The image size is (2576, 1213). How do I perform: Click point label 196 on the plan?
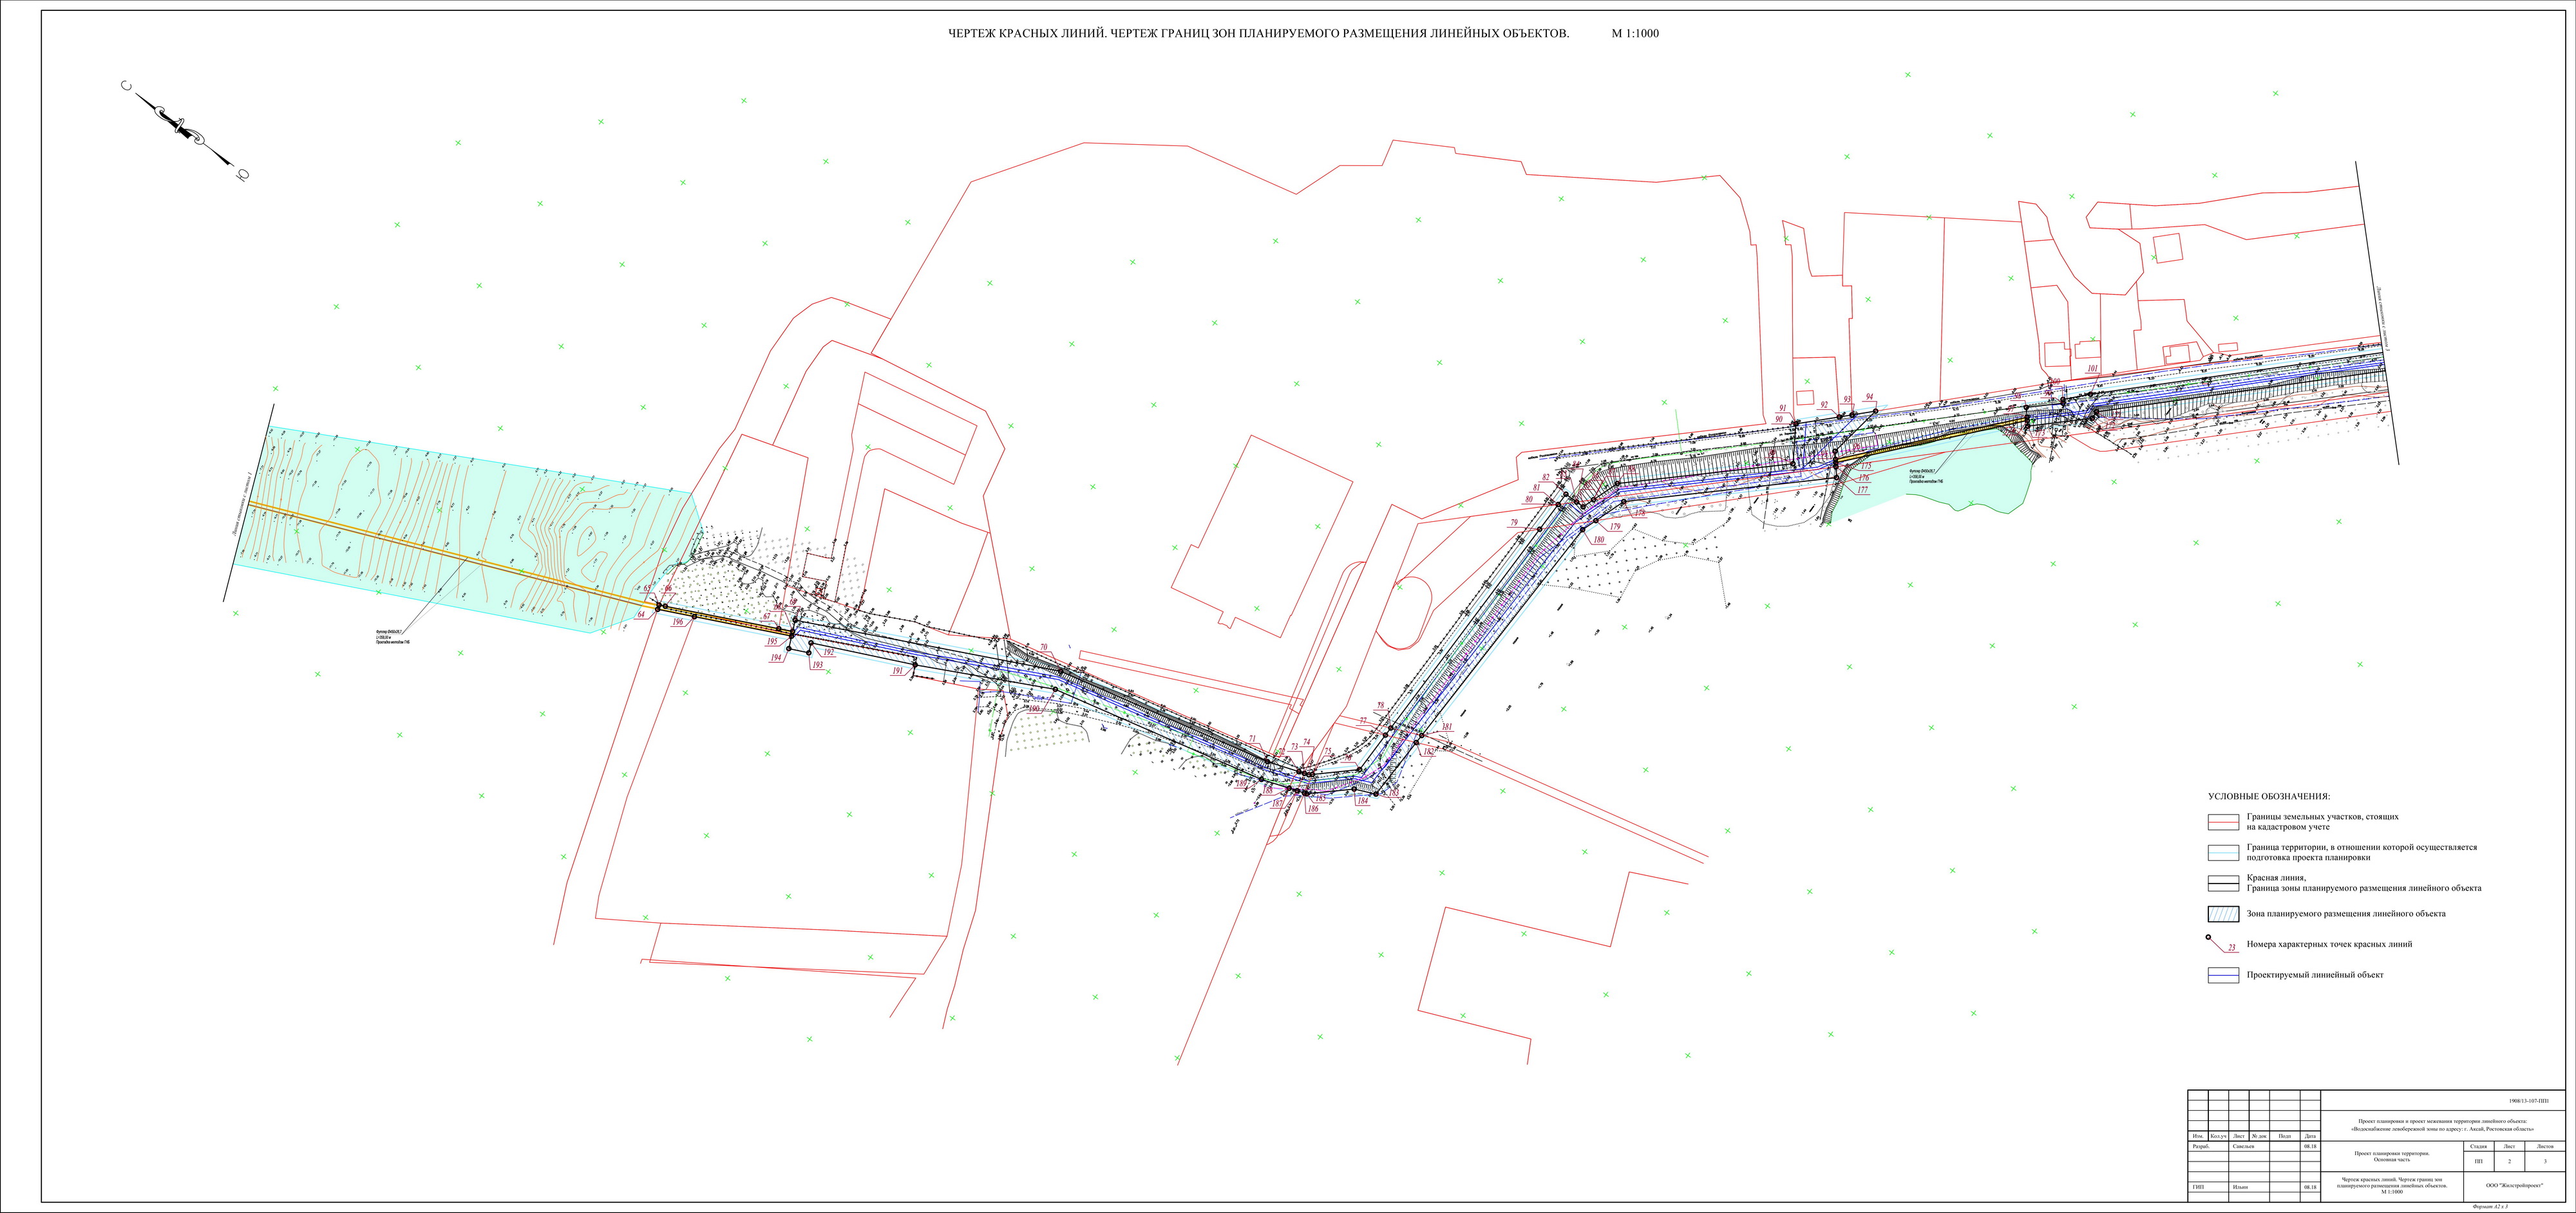click(x=678, y=622)
